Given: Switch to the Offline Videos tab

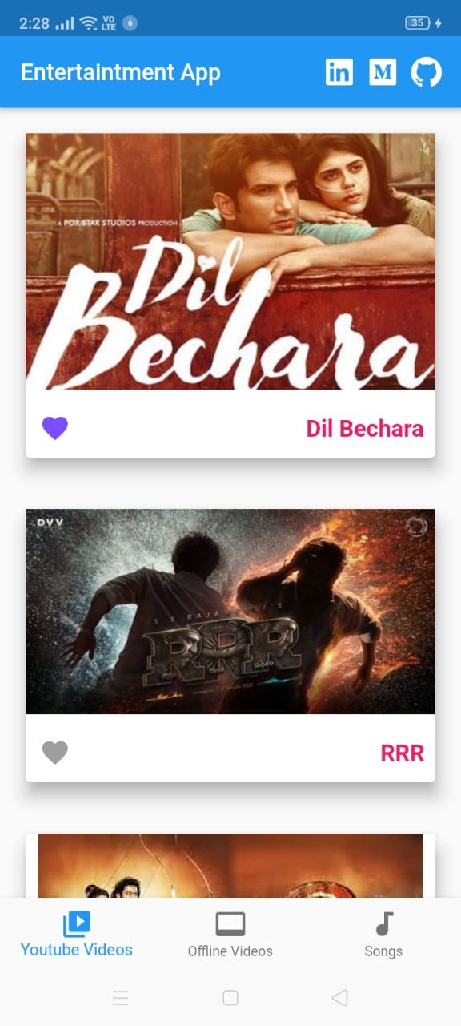Looking at the screenshot, I should point(230,935).
